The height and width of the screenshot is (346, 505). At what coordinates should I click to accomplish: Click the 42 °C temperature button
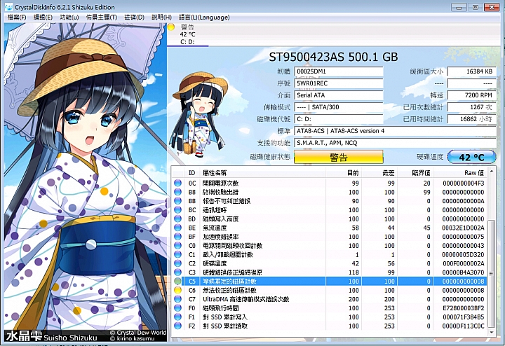tap(471, 158)
